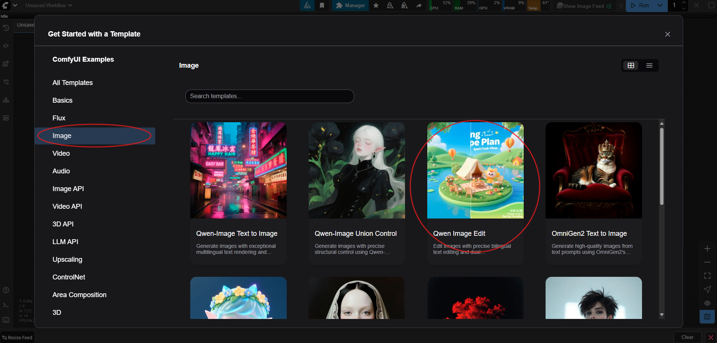Switch to grid view of templates
Viewport: 717px width, 343px height.
tap(631, 65)
